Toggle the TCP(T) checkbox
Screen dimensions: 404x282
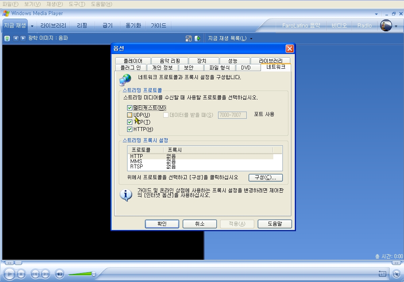pos(130,122)
